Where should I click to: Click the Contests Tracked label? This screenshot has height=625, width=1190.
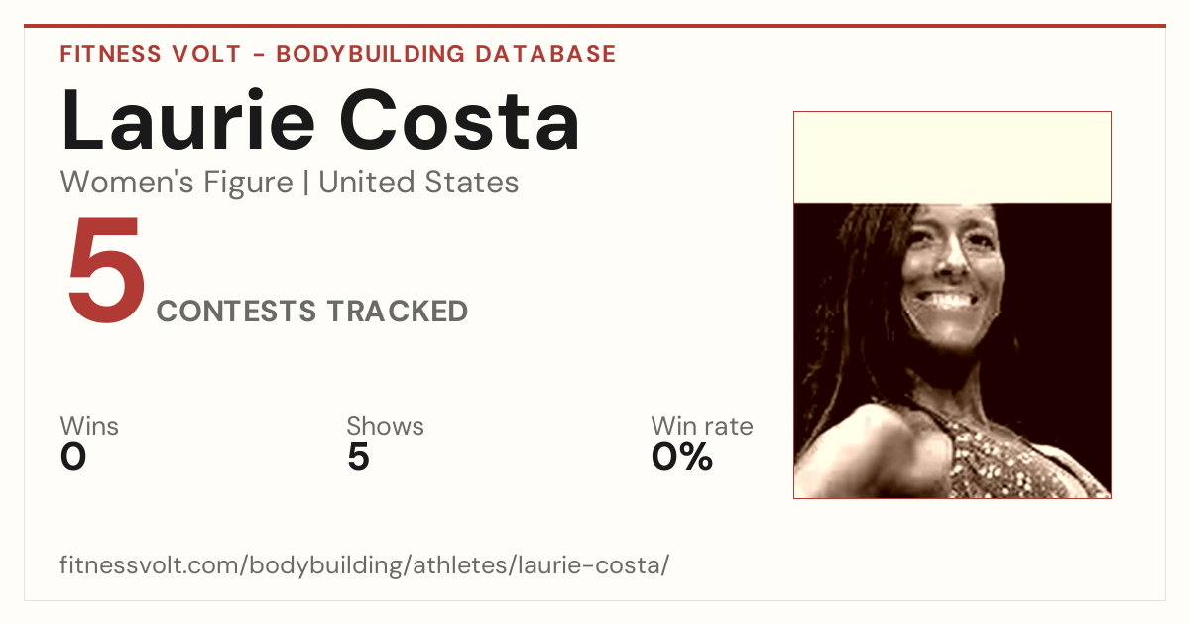click(x=312, y=312)
